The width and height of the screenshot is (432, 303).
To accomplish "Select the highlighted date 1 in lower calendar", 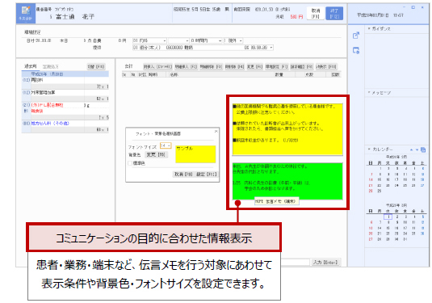I will pyautogui.click(x=388, y=217).
